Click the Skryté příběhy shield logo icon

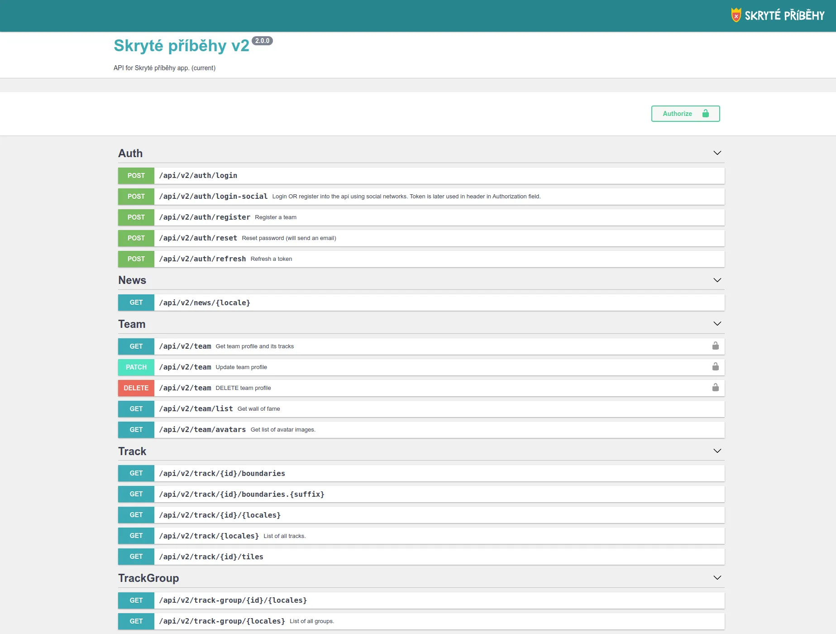coord(736,15)
